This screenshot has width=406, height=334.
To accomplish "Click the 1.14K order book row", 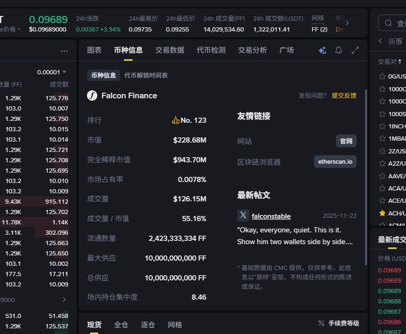I will point(34,222).
